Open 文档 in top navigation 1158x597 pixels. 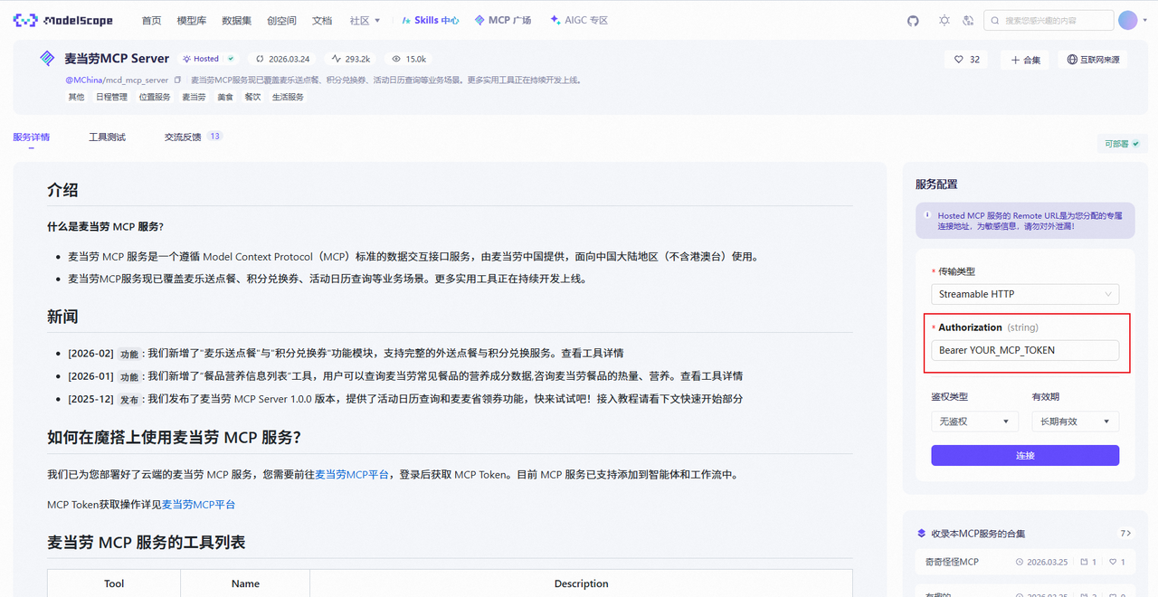point(321,20)
